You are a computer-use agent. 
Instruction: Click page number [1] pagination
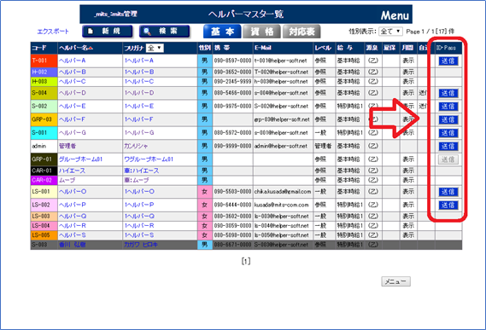(x=246, y=261)
